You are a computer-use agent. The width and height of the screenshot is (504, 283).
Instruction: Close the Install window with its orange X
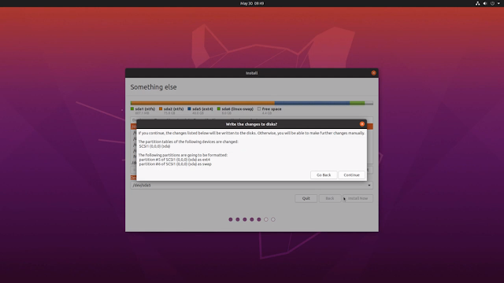tap(373, 73)
